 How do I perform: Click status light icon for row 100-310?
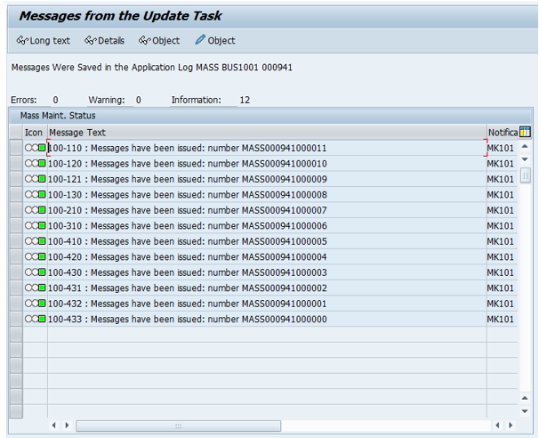coord(35,226)
